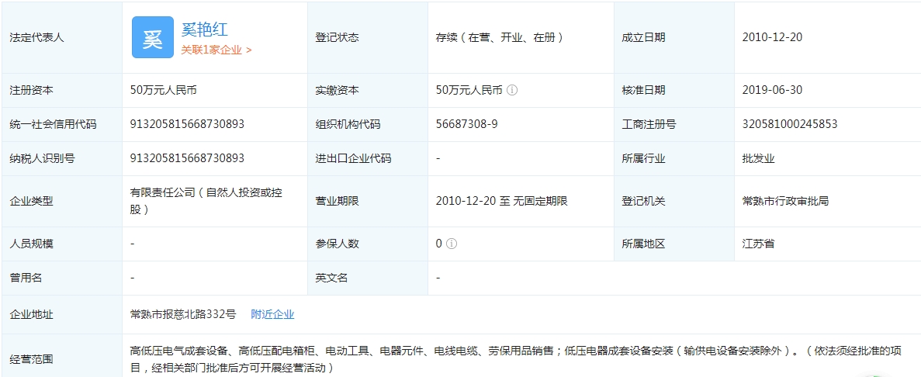Image resolution: width=921 pixels, height=377 pixels.
Task: Click the 核准日期 value 2019-06-30
Action: [x=772, y=90]
